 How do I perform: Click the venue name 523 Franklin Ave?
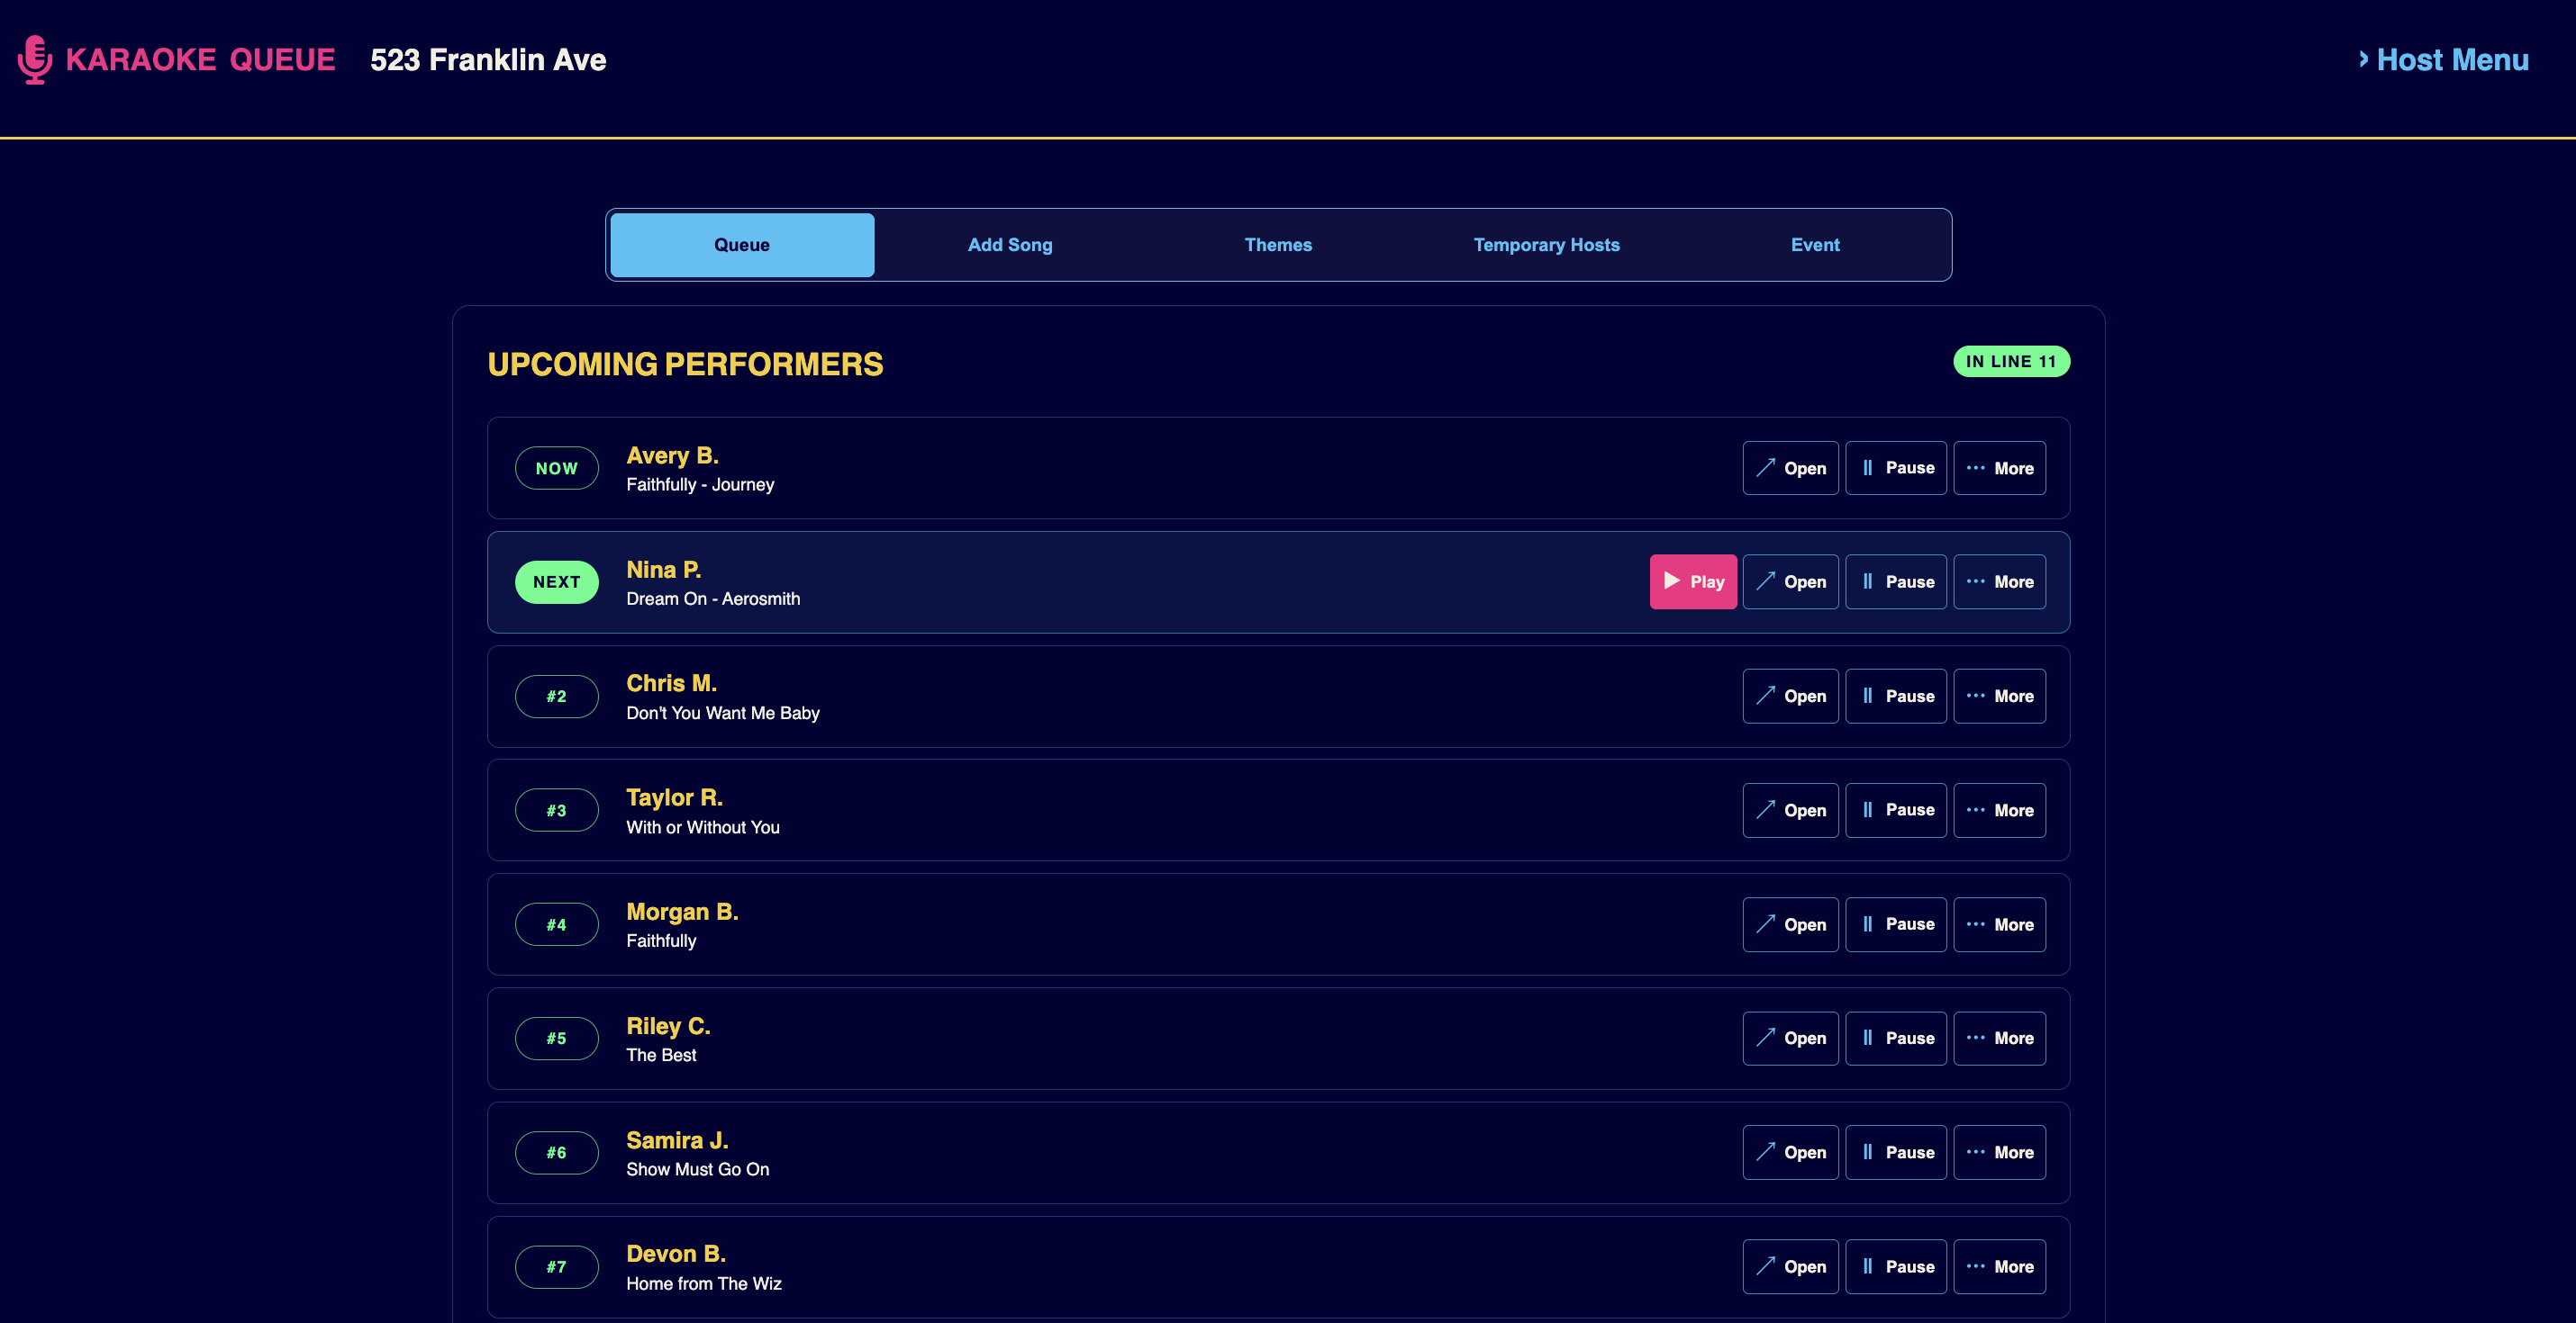[488, 60]
